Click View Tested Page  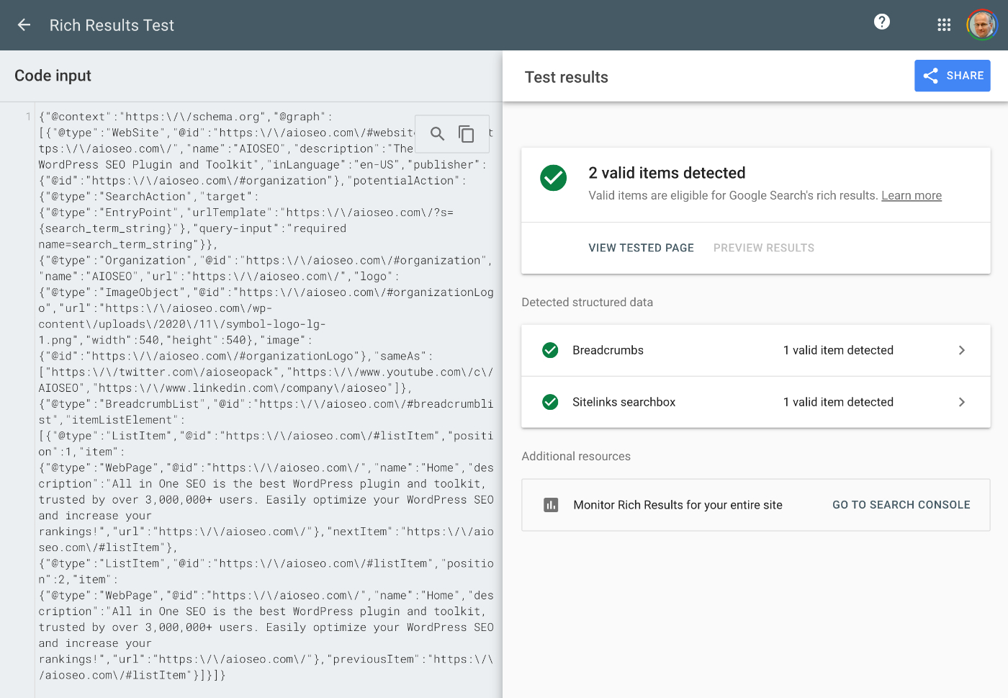pyautogui.click(x=641, y=248)
